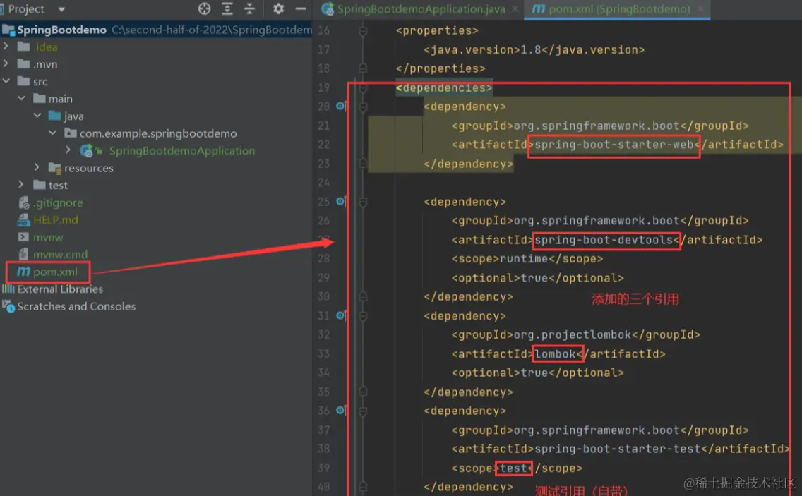Click org.projectlombok groupId text
802x496 pixels.
pyautogui.click(x=573, y=335)
